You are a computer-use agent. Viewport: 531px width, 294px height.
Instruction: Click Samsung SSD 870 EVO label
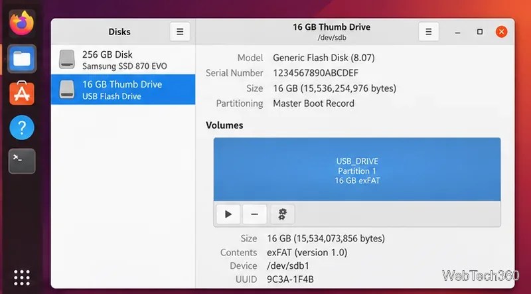(x=124, y=66)
